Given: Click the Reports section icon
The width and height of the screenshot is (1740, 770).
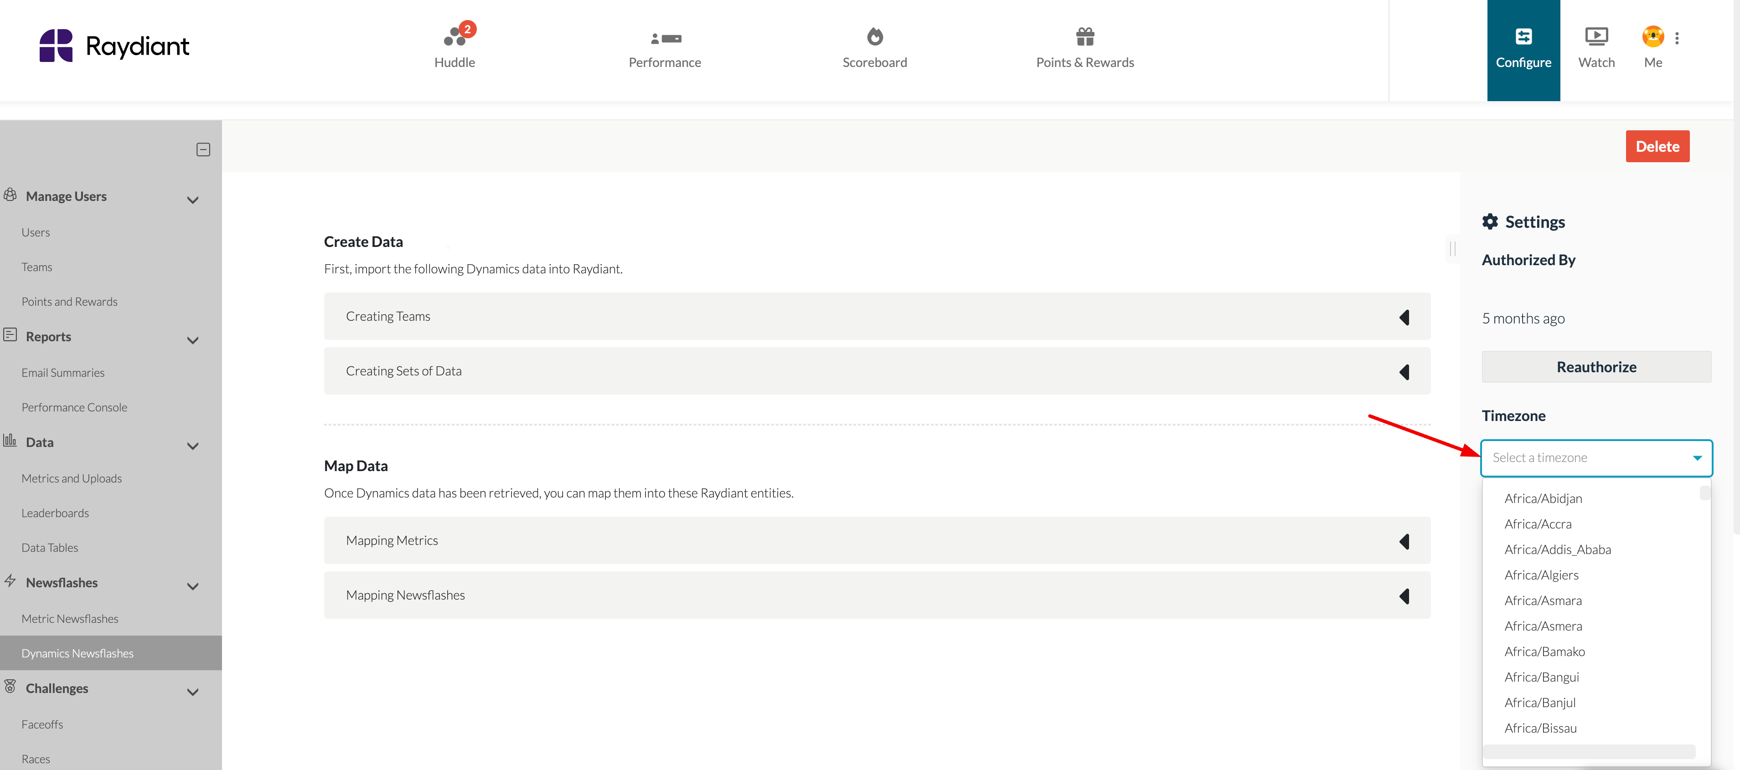Looking at the screenshot, I should [x=10, y=335].
